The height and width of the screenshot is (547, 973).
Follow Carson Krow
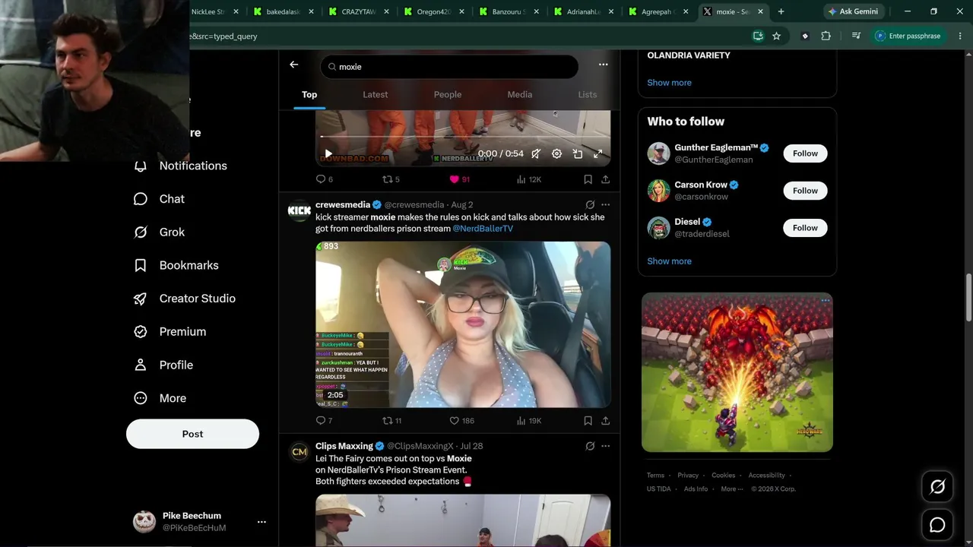(805, 191)
